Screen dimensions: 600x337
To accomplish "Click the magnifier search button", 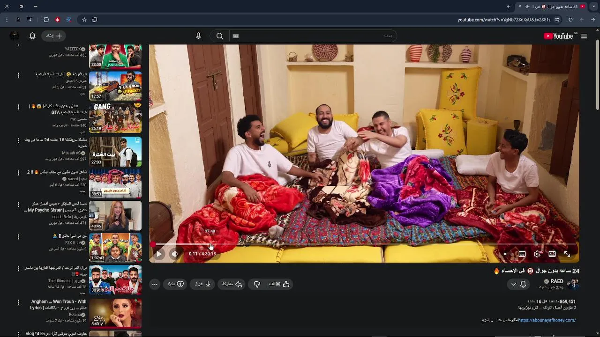I will click(x=219, y=36).
